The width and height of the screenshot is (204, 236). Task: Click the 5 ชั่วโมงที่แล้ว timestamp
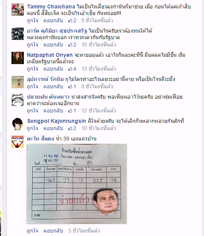[84, 231]
